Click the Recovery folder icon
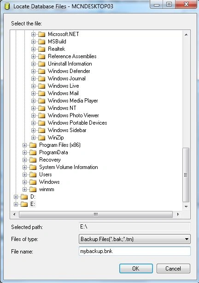199x283 pixels. pyautogui.click(x=33, y=160)
